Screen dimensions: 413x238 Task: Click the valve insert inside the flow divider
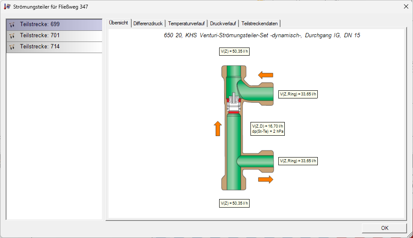coord(234,103)
